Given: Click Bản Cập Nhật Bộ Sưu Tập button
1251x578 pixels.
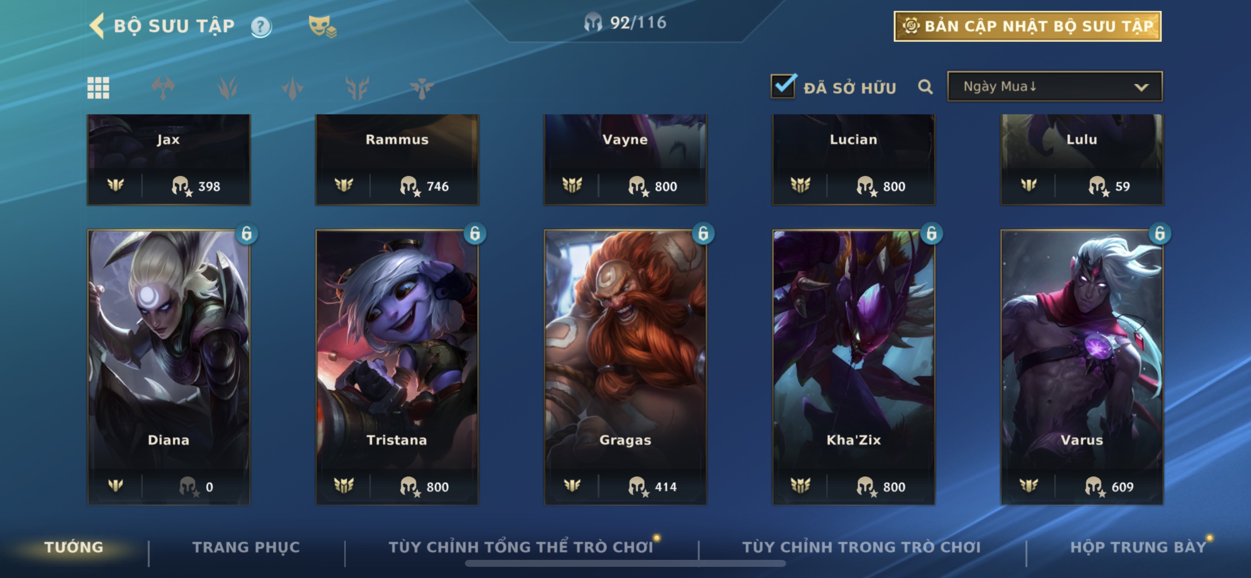Looking at the screenshot, I should pyautogui.click(x=1028, y=26).
